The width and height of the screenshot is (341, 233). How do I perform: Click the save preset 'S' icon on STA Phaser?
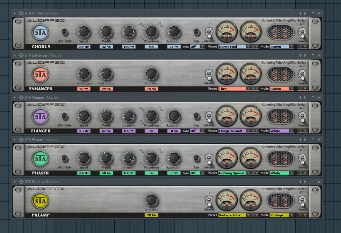pos(252,173)
